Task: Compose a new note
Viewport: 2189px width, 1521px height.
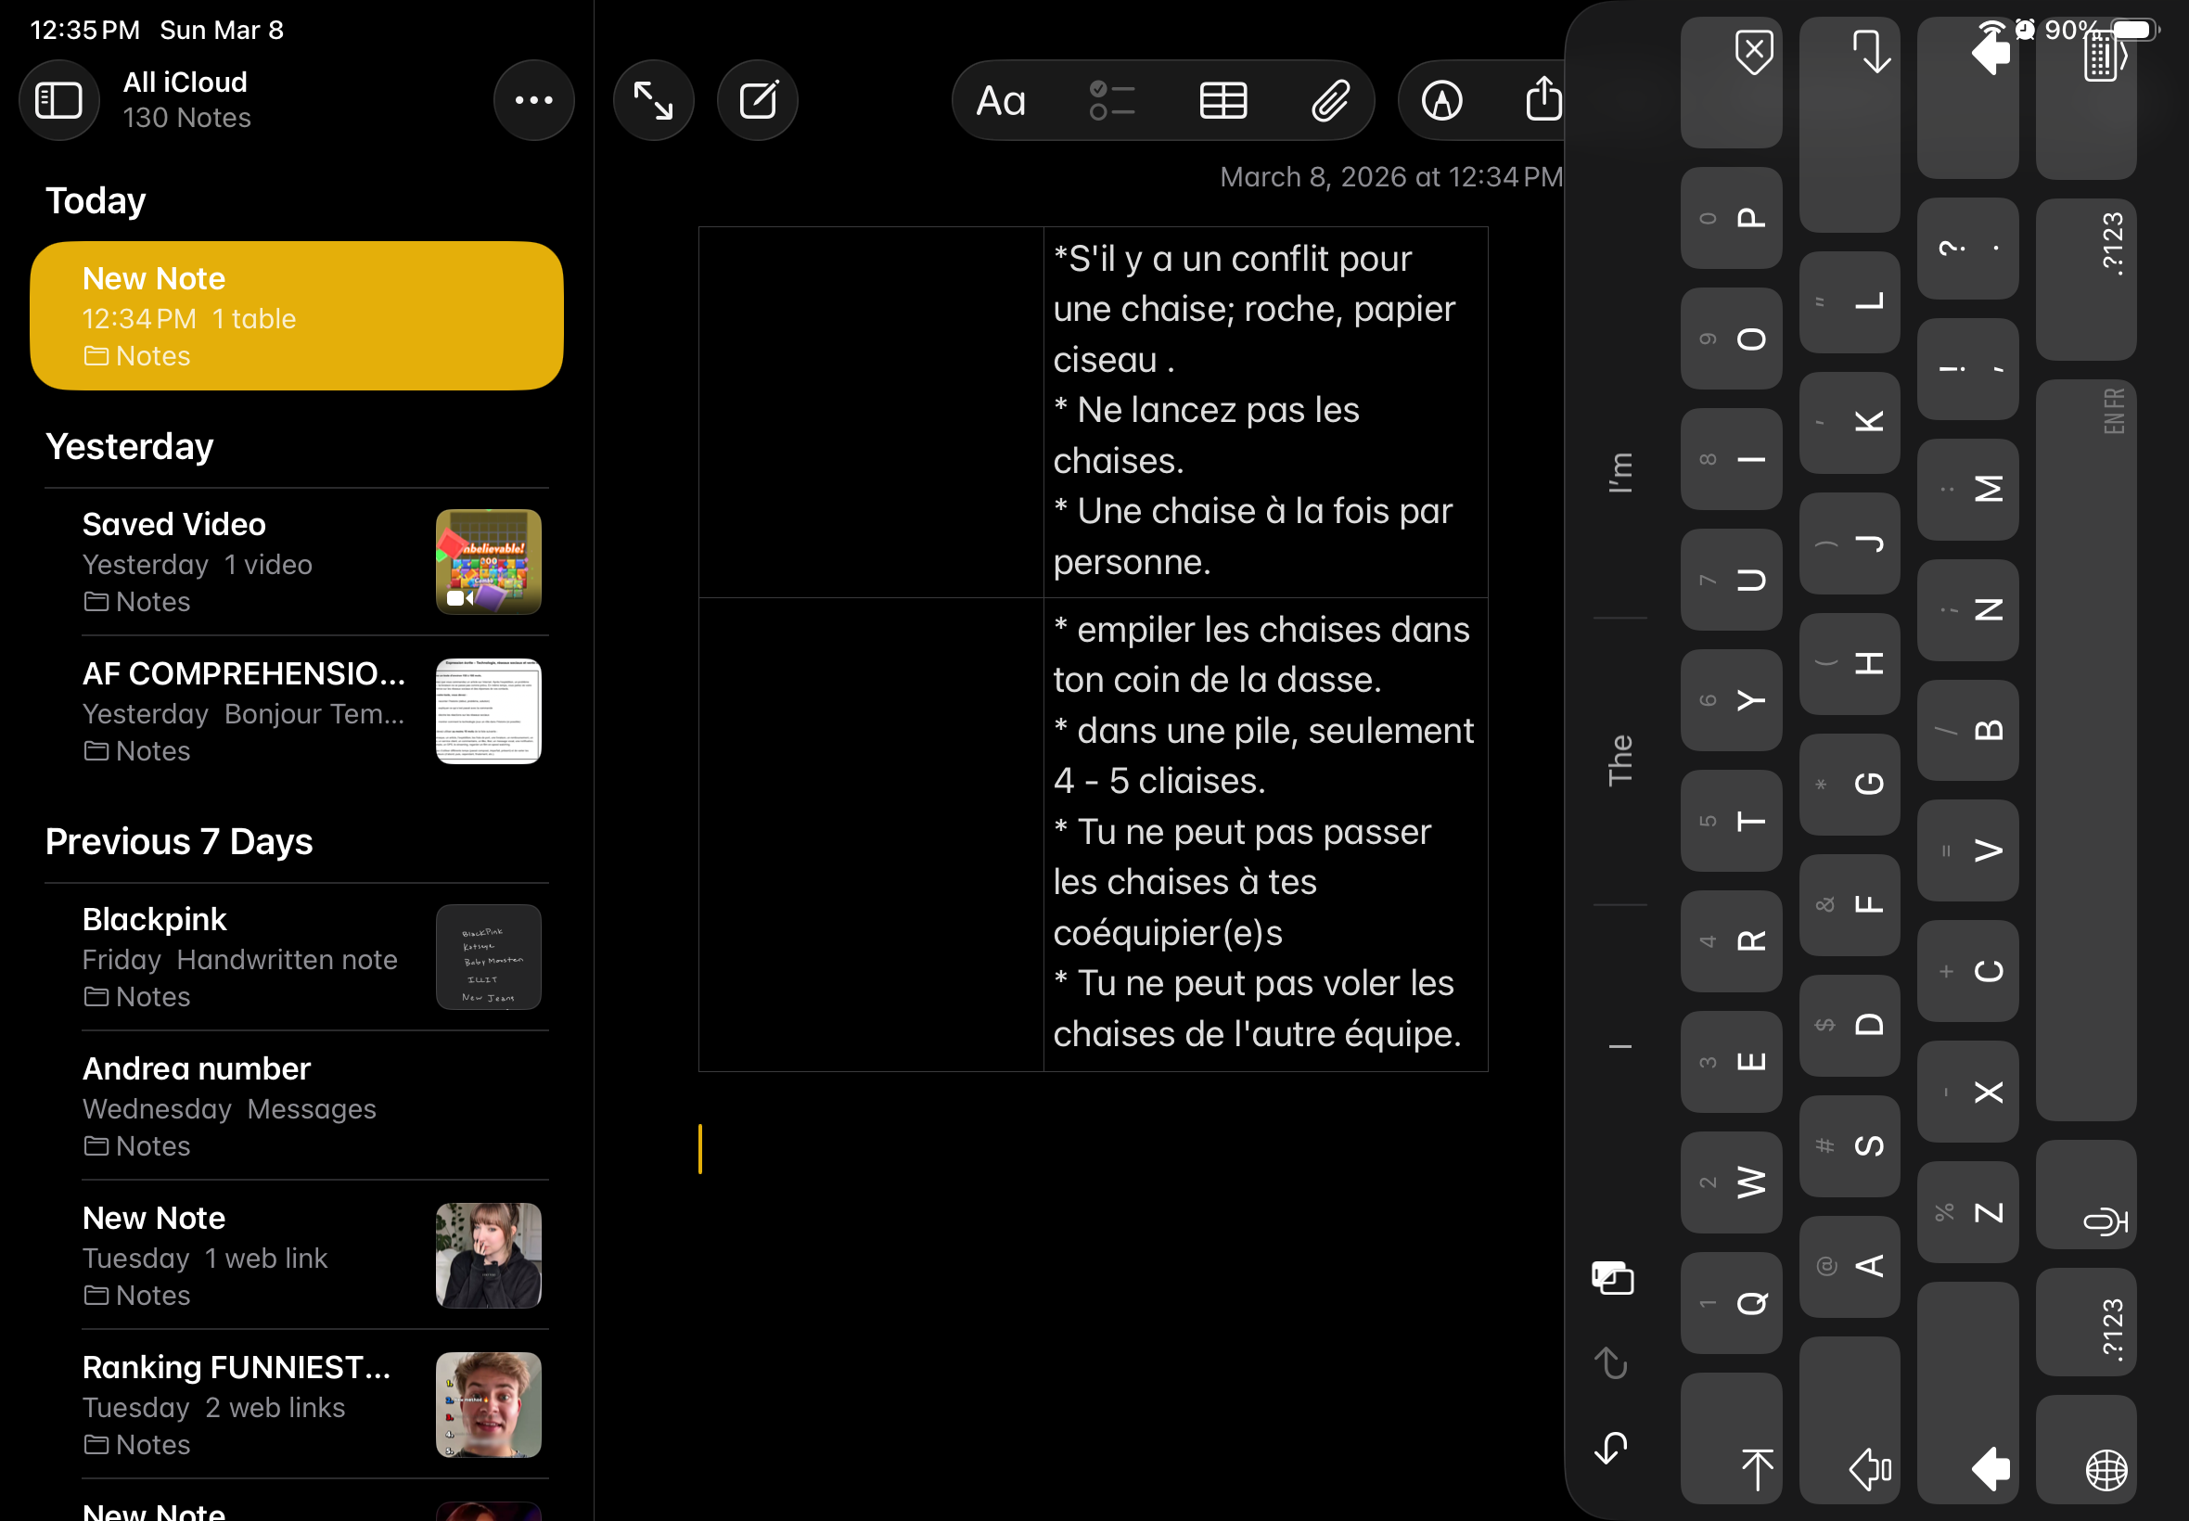Action: tap(758, 100)
